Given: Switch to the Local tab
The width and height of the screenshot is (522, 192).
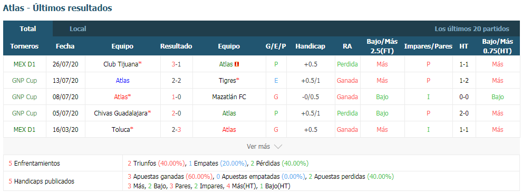Looking at the screenshot, I should pos(78,29).
